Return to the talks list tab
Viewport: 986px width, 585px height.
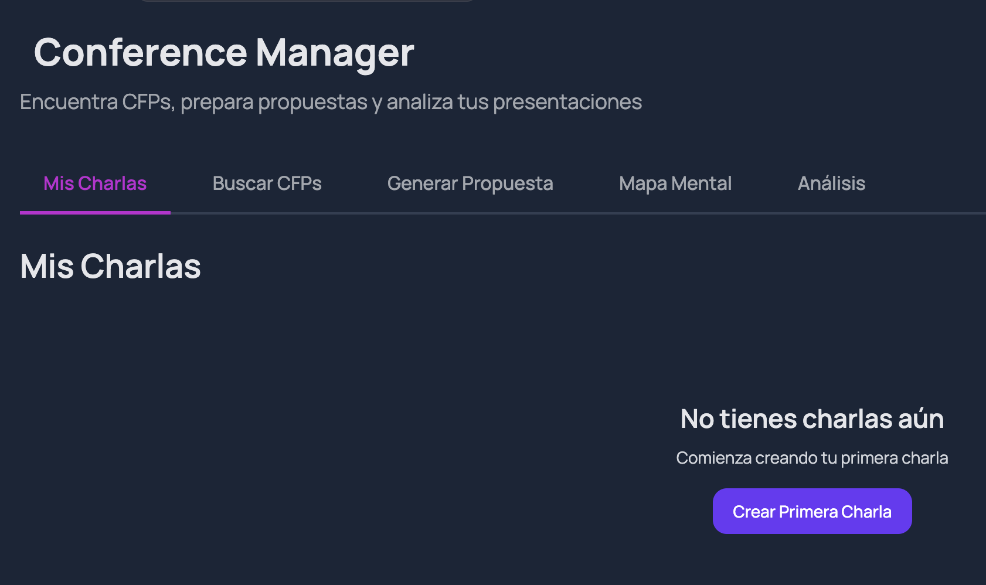coord(95,183)
